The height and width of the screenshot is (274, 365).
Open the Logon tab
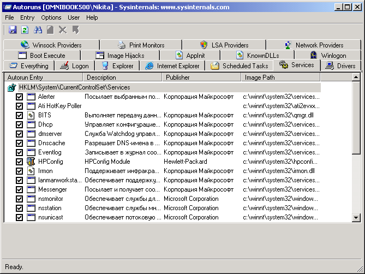tap(75, 66)
